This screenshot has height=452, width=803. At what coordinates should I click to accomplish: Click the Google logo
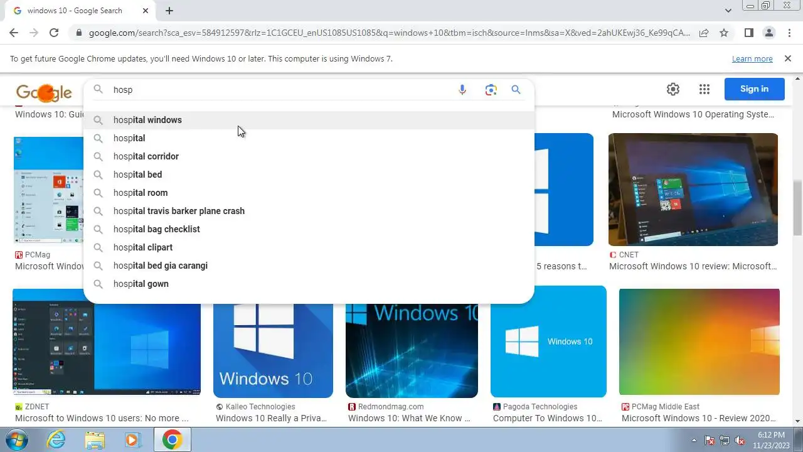(x=44, y=93)
